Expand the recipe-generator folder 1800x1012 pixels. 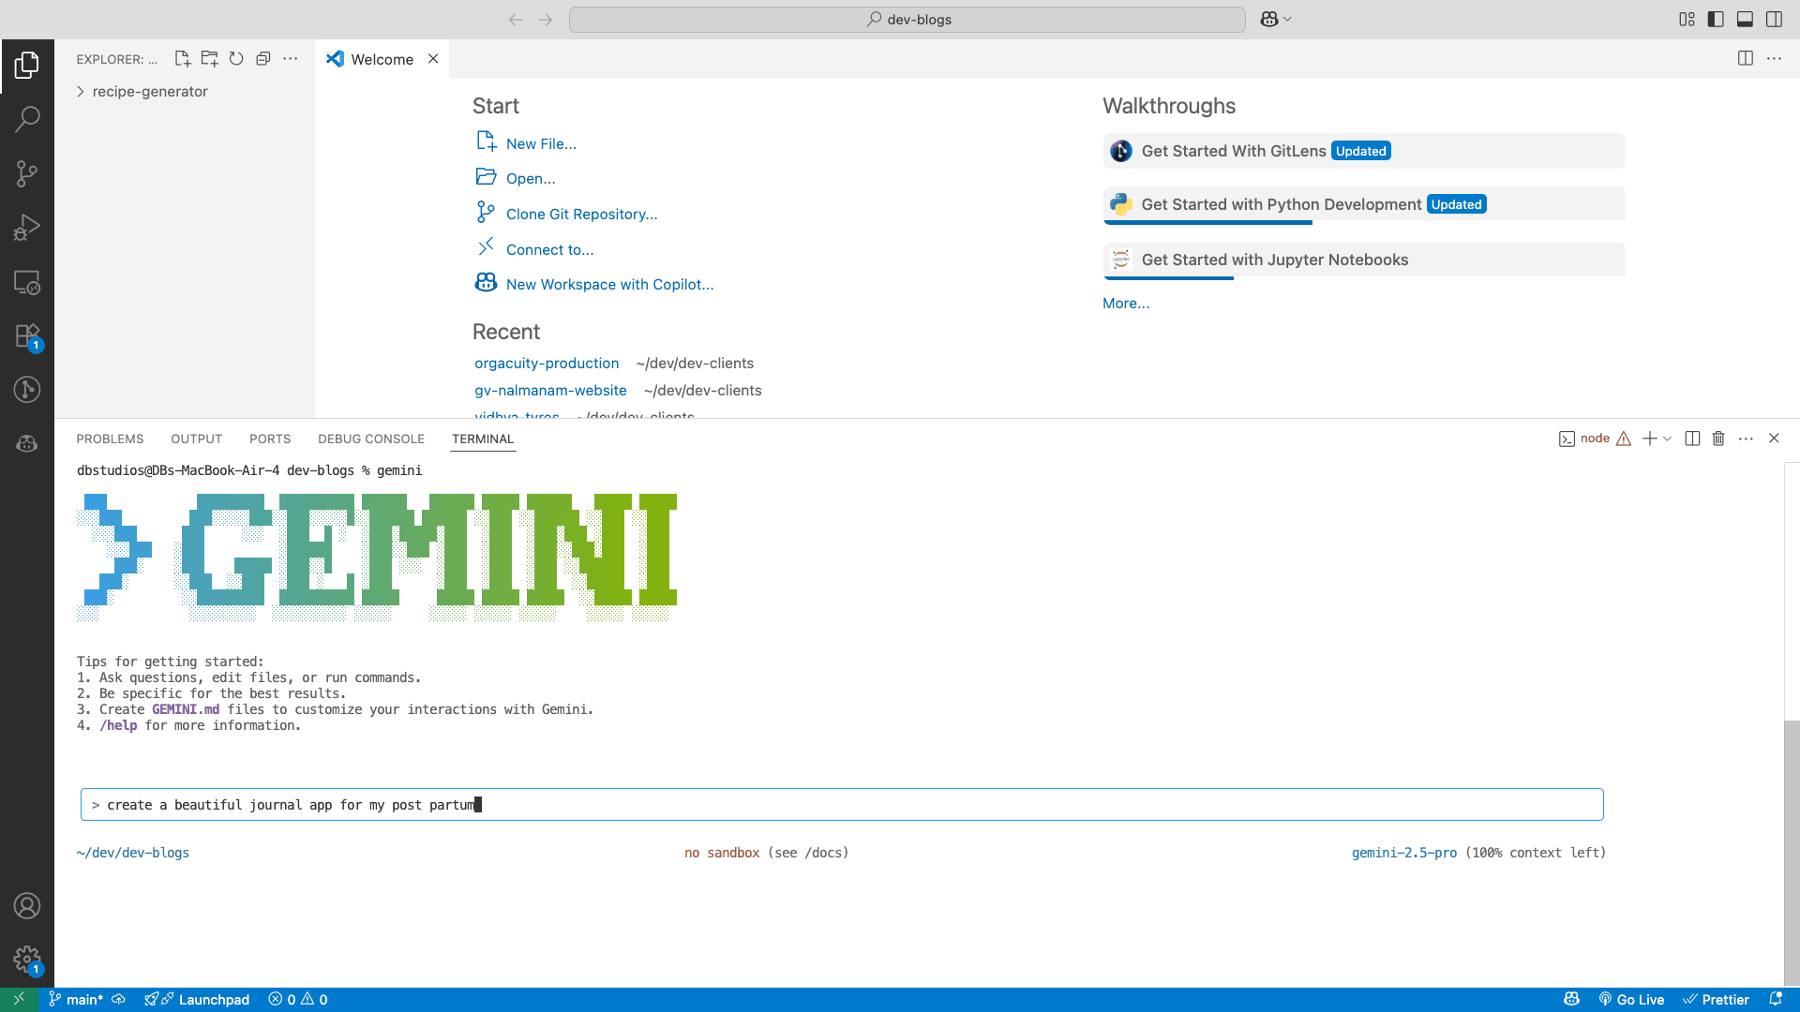[150, 91]
